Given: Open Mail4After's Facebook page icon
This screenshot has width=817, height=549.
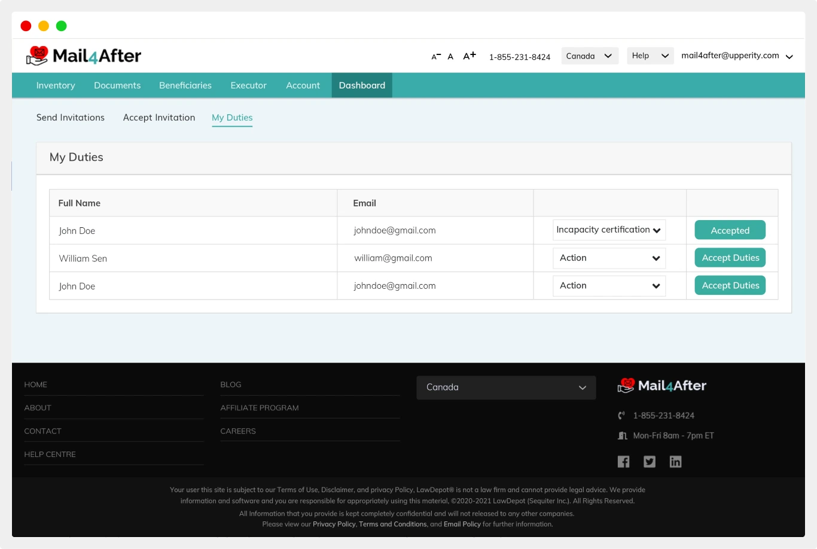Looking at the screenshot, I should [623, 461].
